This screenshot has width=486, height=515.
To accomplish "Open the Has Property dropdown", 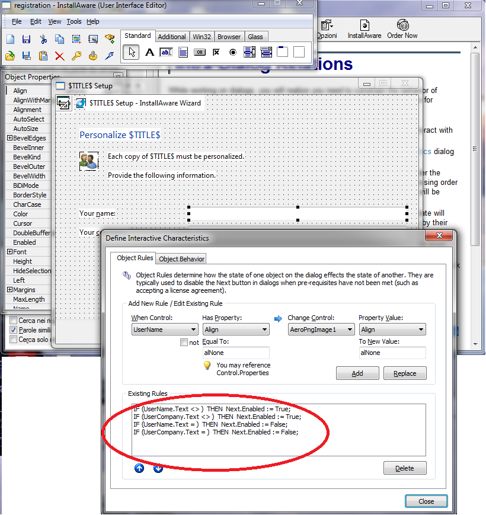I will click(236, 330).
